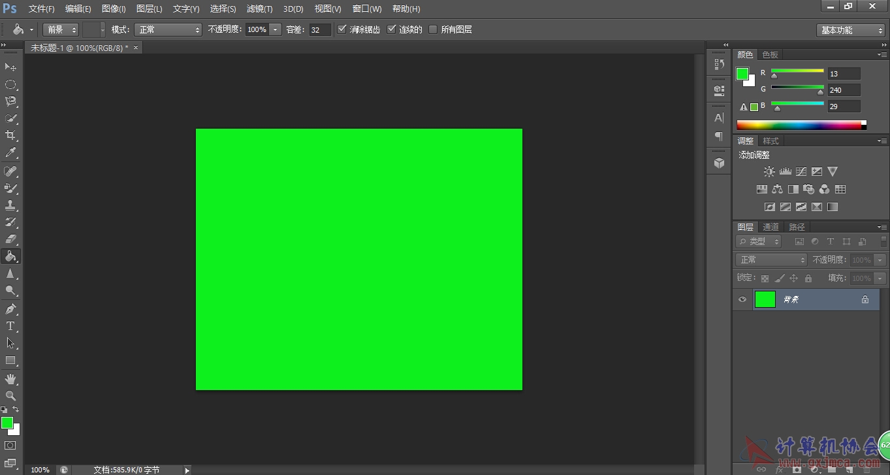
Task: Open the Character panel icon
Action: tap(719, 118)
